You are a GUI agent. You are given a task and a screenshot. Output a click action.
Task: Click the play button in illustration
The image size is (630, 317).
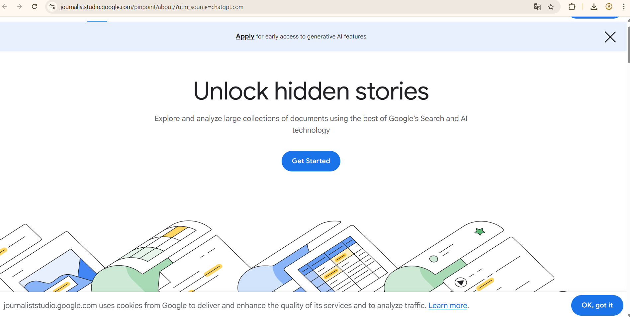point(461,283)
